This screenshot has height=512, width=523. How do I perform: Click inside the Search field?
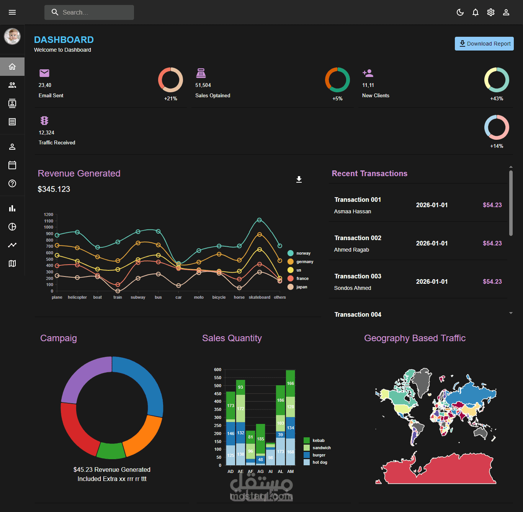pyautogui.click(x=89, y=12)
